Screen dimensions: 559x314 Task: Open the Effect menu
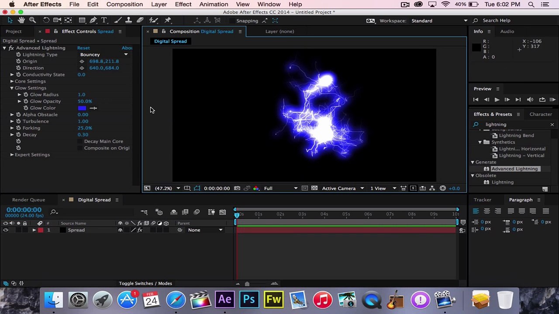pos(183,4)
